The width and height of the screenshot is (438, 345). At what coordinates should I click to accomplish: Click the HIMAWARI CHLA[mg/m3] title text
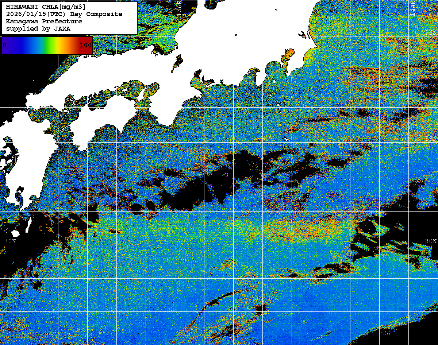46,7
